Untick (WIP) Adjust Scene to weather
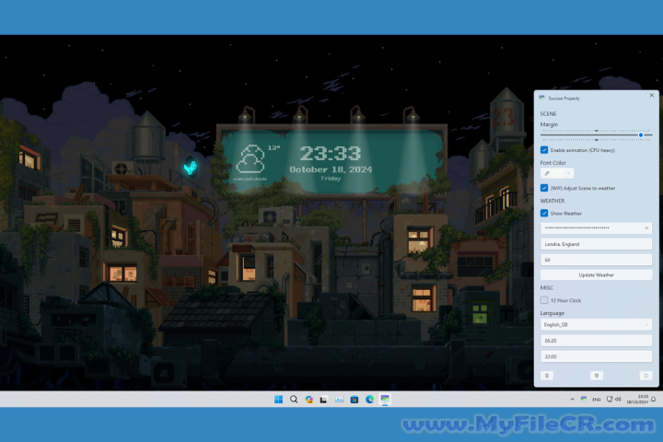Viewport: 663px width, 442px height. 544,188
